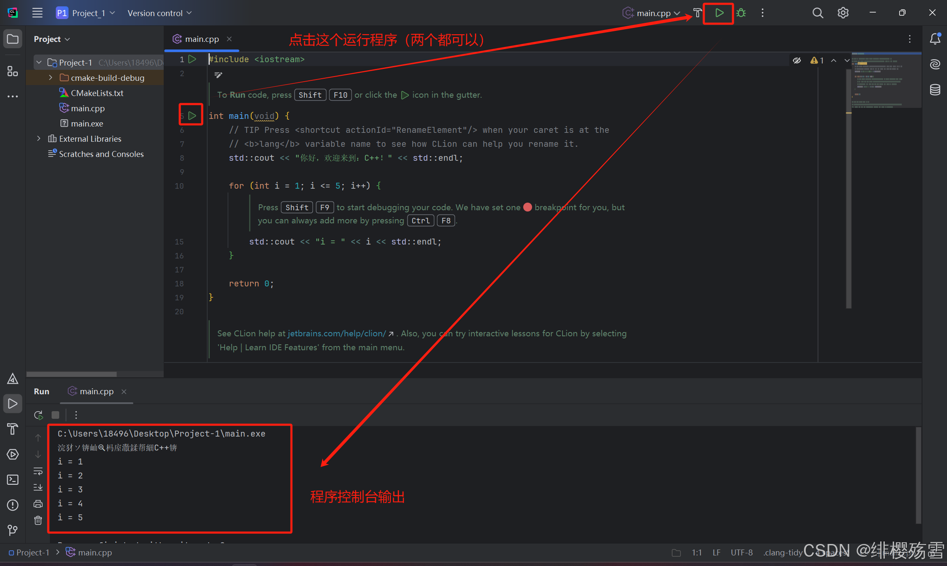Toggle the crossed-eye inspection highlighting icon
This screenshot has width=947, height=566.
tap(797, 60)
